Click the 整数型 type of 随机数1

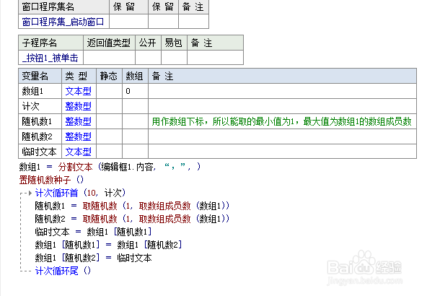pos(78,121)
